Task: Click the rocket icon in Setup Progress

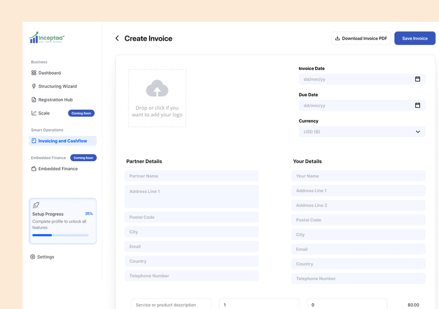Action: 36,205
